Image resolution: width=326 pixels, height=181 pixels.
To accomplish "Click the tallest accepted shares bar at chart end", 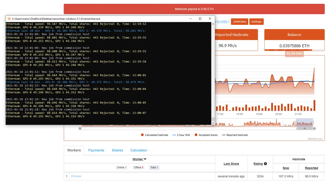I will click(x=314, y=105).
